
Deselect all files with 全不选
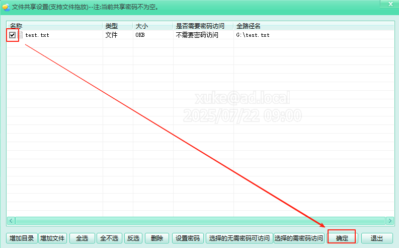[x=110, y=238]
